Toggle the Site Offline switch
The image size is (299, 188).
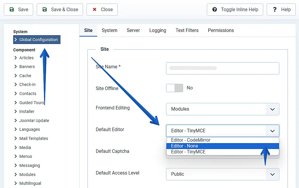(175, 88)
